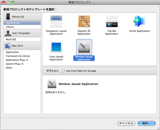Select the Window-based Application tools icon
The height and width of the screenshot is (130, 160).
(84, 47)
